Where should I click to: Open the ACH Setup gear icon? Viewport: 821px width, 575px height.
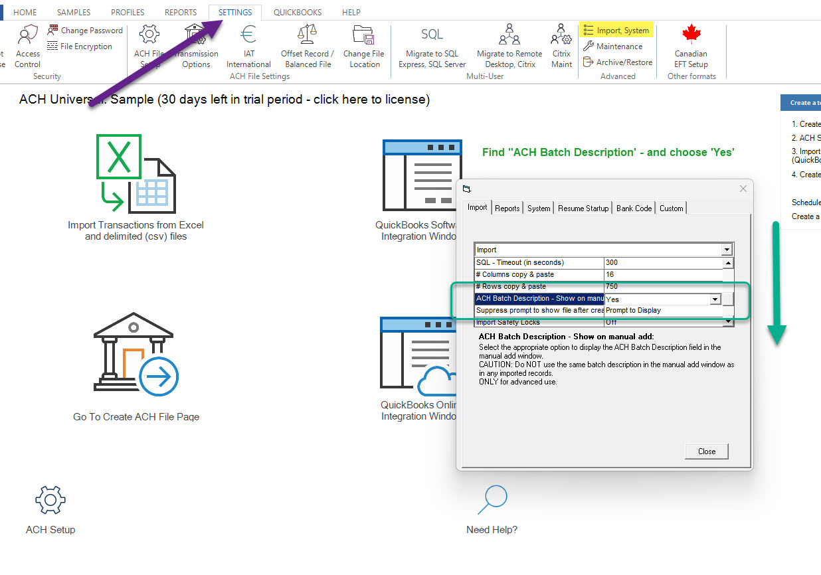50,500
